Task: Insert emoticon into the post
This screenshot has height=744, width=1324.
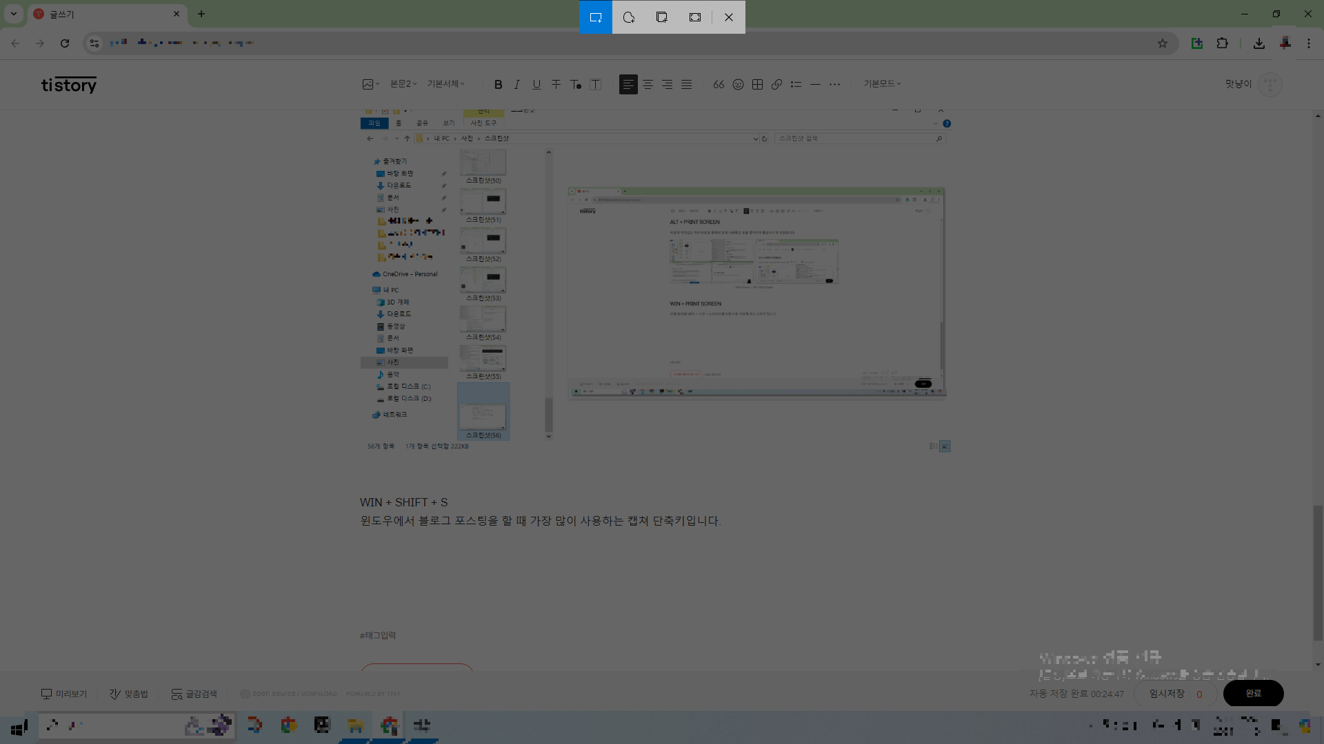Action: pyautogui.click(x=738, y=84)
